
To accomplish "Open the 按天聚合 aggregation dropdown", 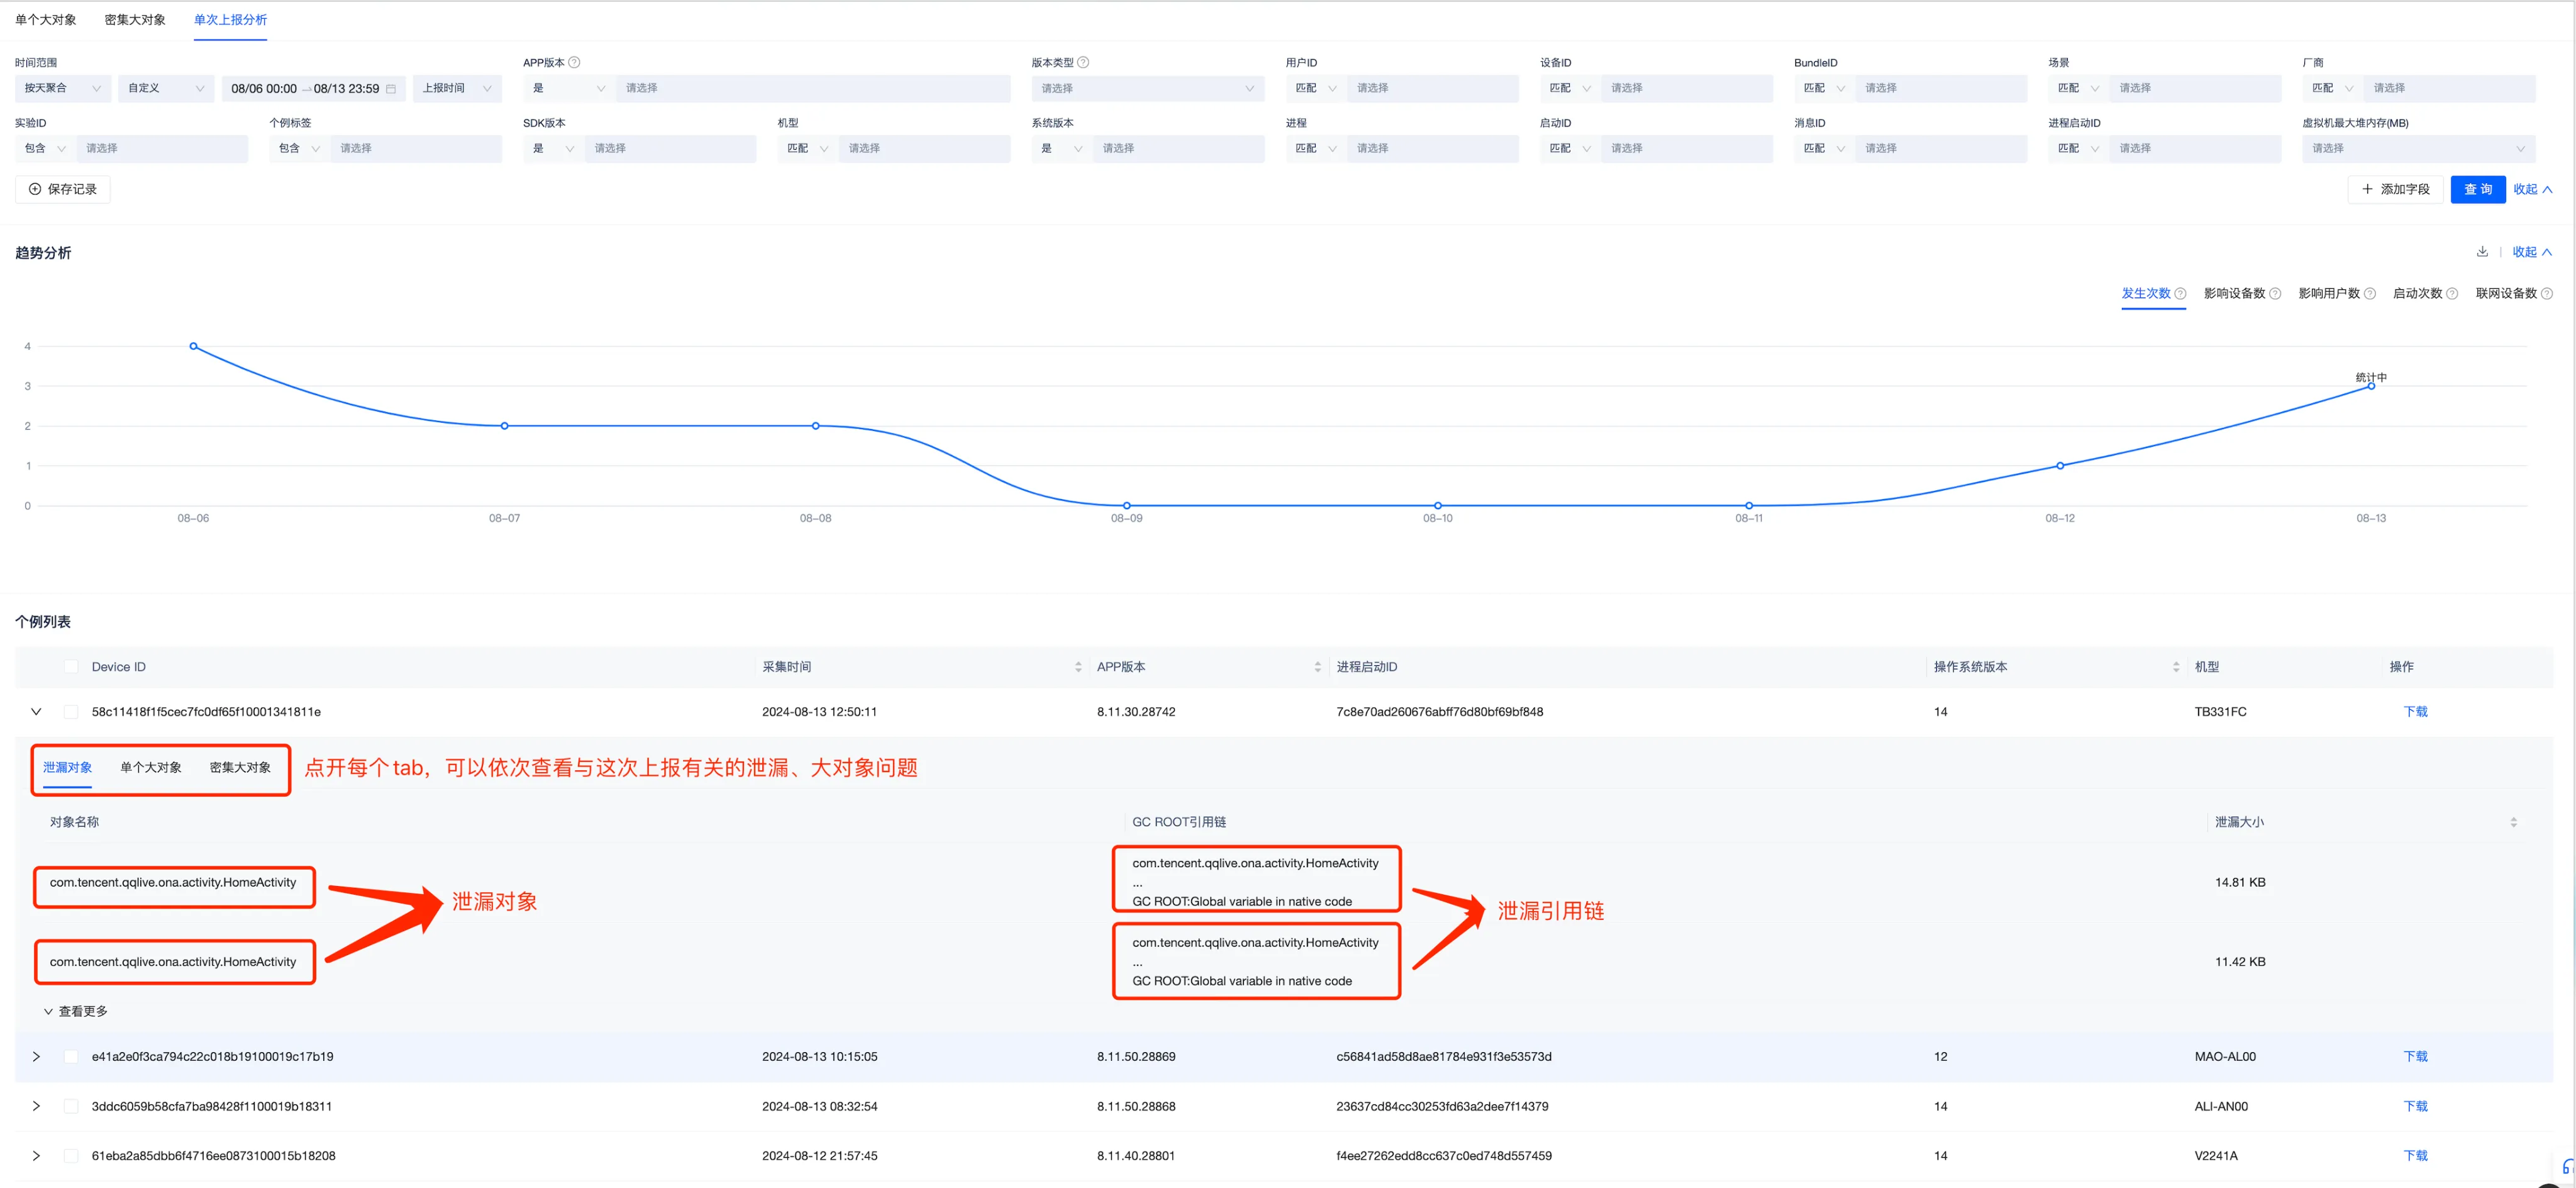I will point(61,88).
